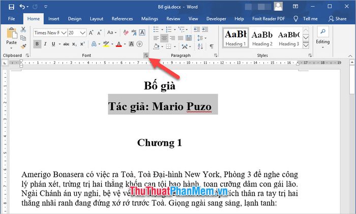Expand the Styles gallery more arrow
Image resolution: width=356 pixels, height=214 pixels.
(306, 45)
